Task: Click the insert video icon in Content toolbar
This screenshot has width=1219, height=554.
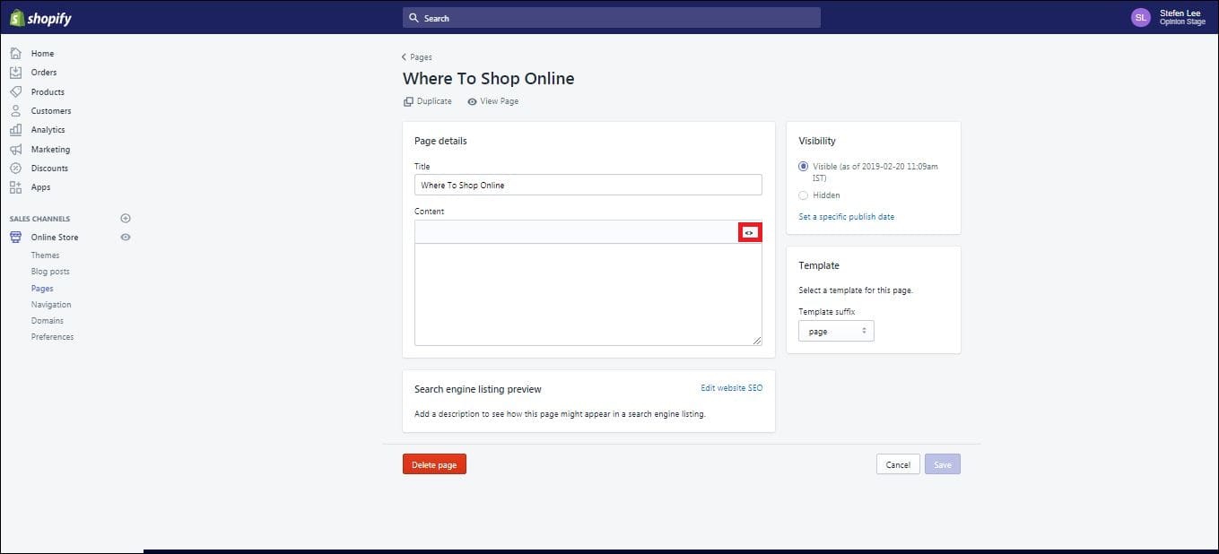Action: click(x=750, y=231)
